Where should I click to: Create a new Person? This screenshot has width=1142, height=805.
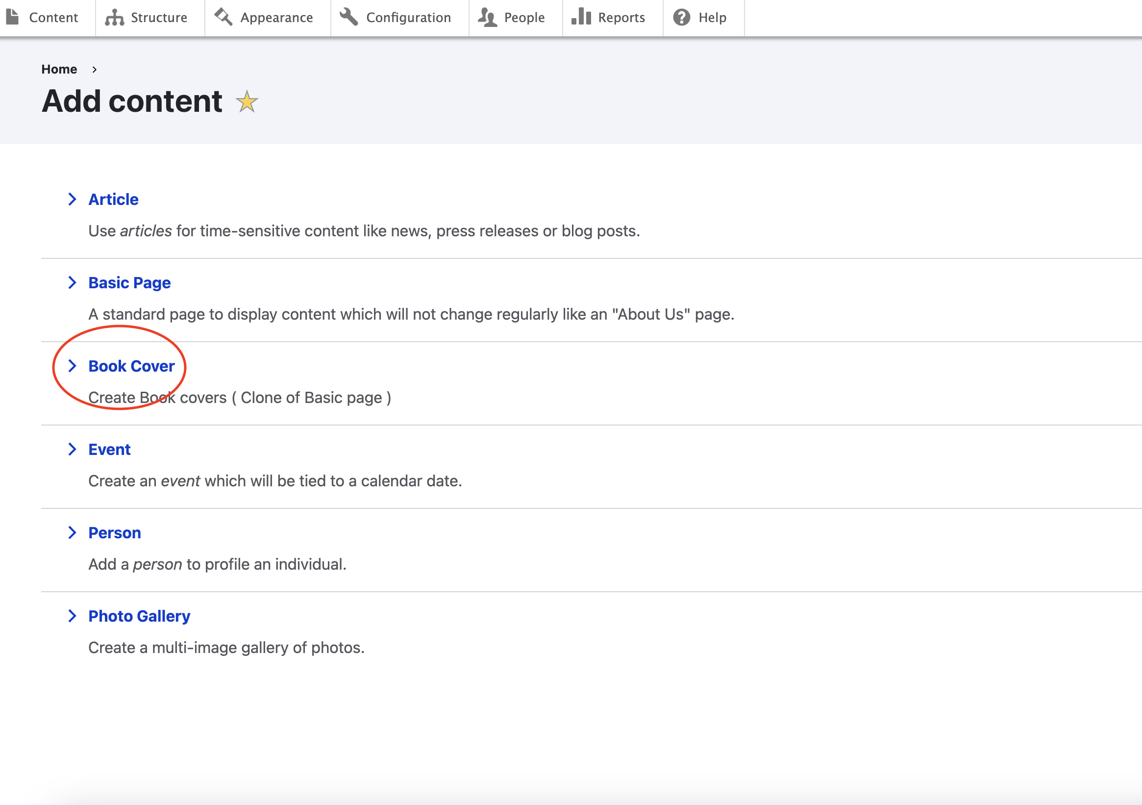pyautogui.click(x=114, y=533)
